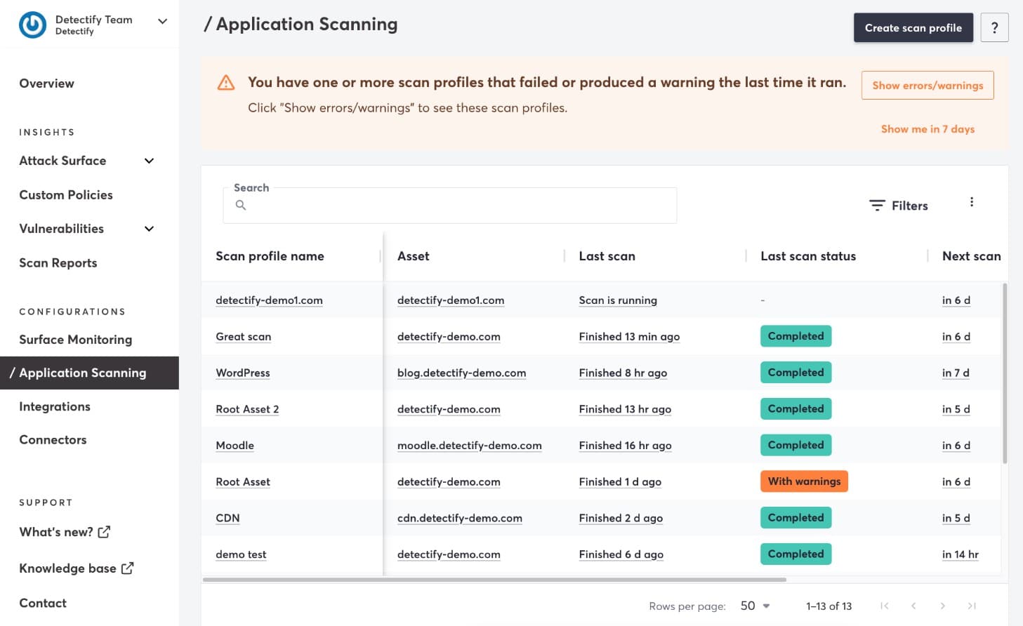This screenshot has height=626, width=1023.
Task: Click the Next scan column header
Action: pyautogui.click(x=971, y=256)
